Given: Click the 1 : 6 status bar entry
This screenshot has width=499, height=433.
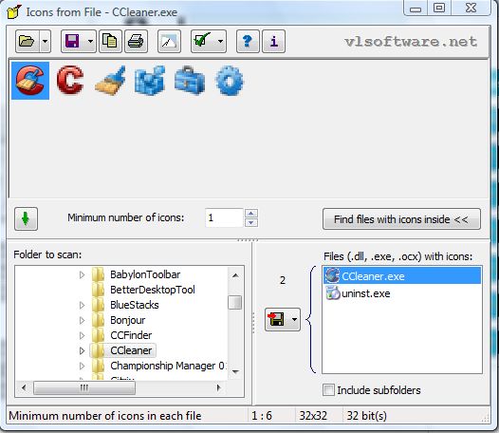Looking at the screenshot, I should pos(262,416).
